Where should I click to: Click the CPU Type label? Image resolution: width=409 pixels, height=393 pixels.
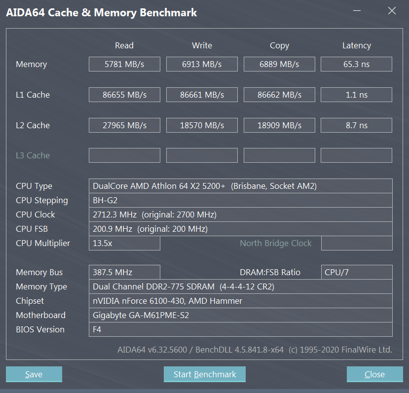[x=34, y=186]
